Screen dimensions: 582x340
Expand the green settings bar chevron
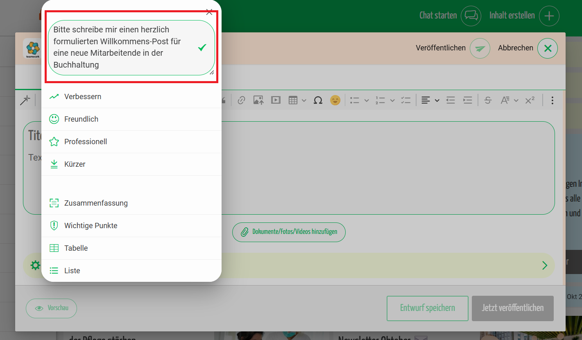point(544,265)
